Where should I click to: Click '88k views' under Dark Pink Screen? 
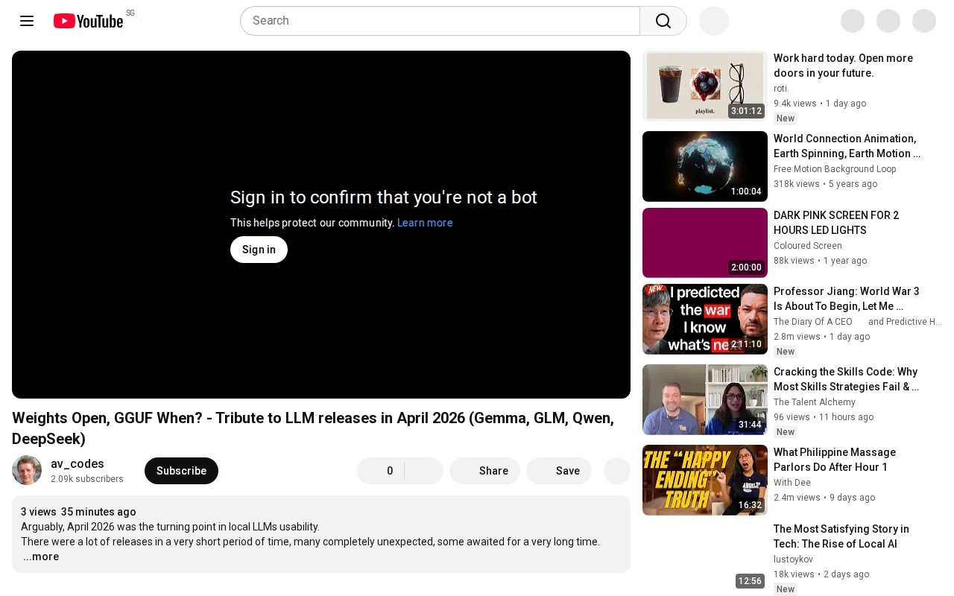[794, 261]
